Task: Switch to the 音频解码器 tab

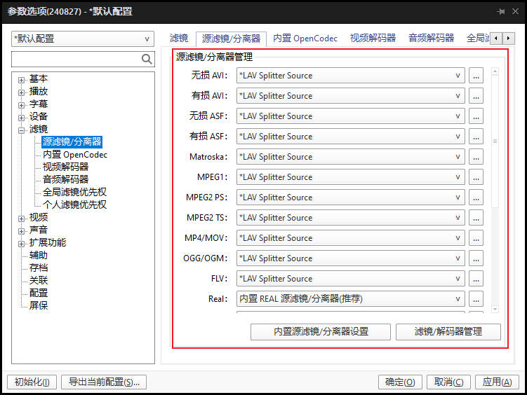Action: tap(431, 39)
